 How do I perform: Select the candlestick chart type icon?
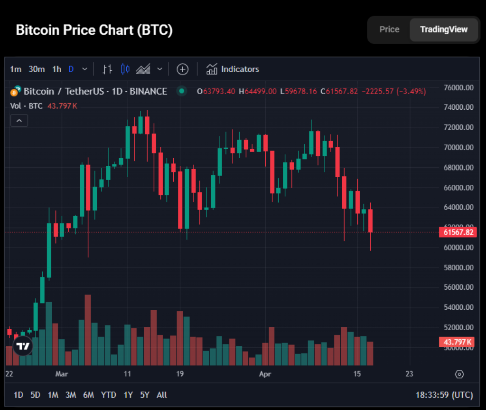(124, 69)
